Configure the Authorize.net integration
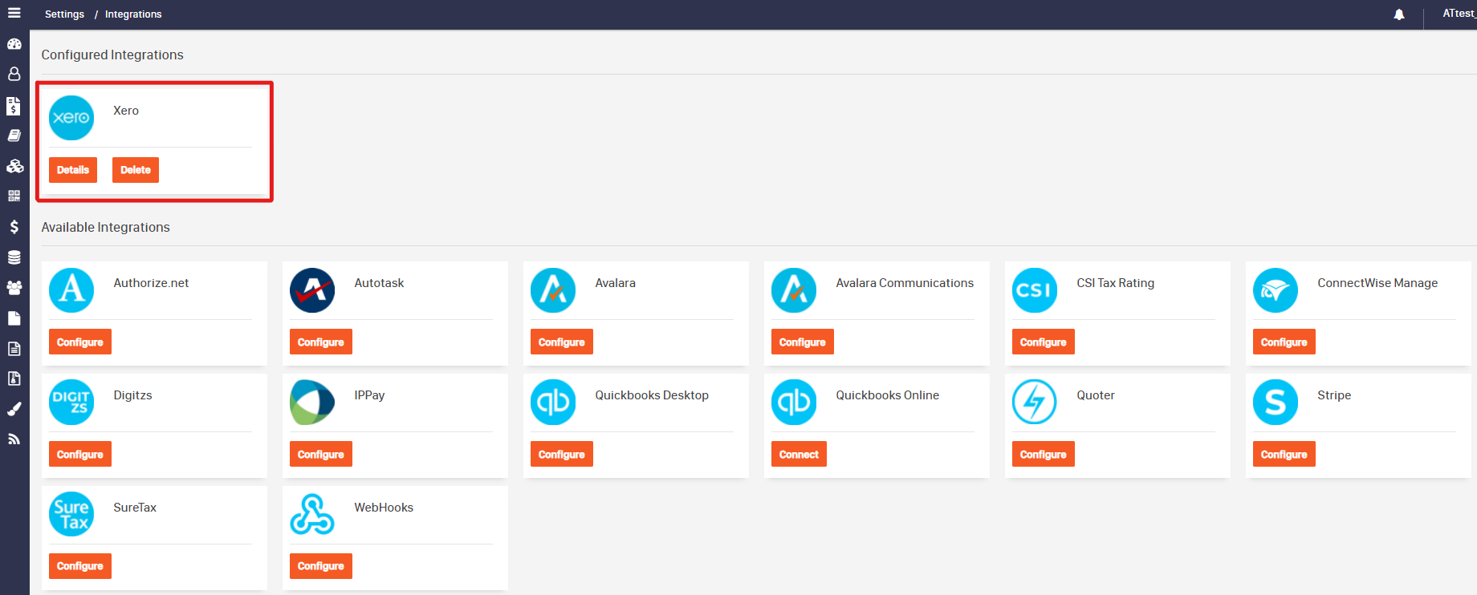 click(80, 342)
